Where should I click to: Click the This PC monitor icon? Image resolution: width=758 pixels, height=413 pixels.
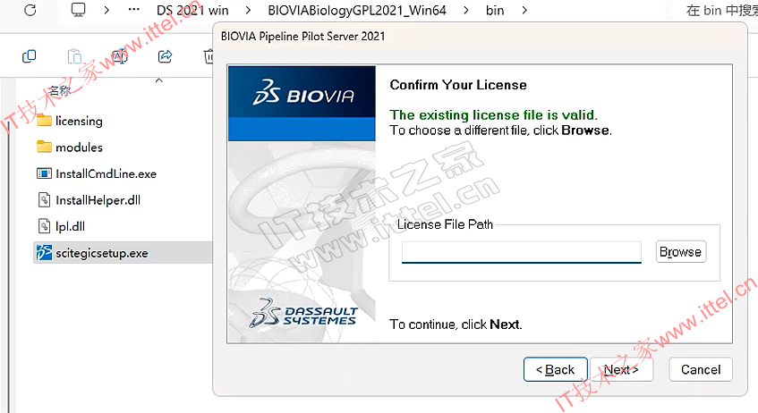tap(78, 10)
